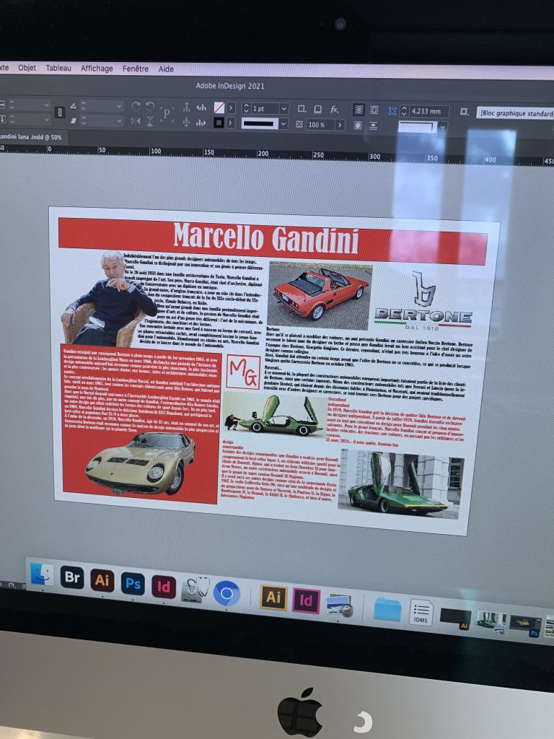Enable no text wrap option

[359, 110]
